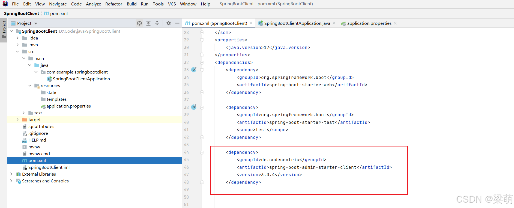Collapse the java folder
514x208 pixels.
(x=30, y=65)
